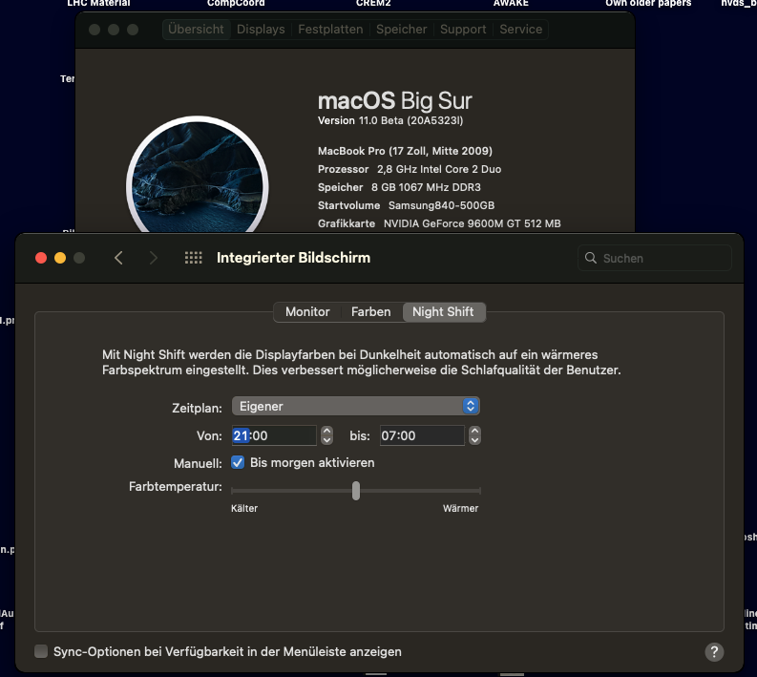Open Übersicht tab in About This Mac

(196, 30)
